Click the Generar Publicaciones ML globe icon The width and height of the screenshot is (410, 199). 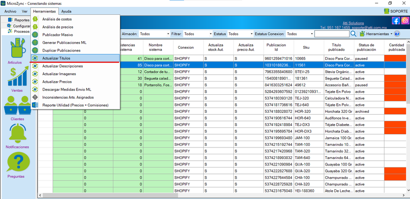tap(35, 42)
